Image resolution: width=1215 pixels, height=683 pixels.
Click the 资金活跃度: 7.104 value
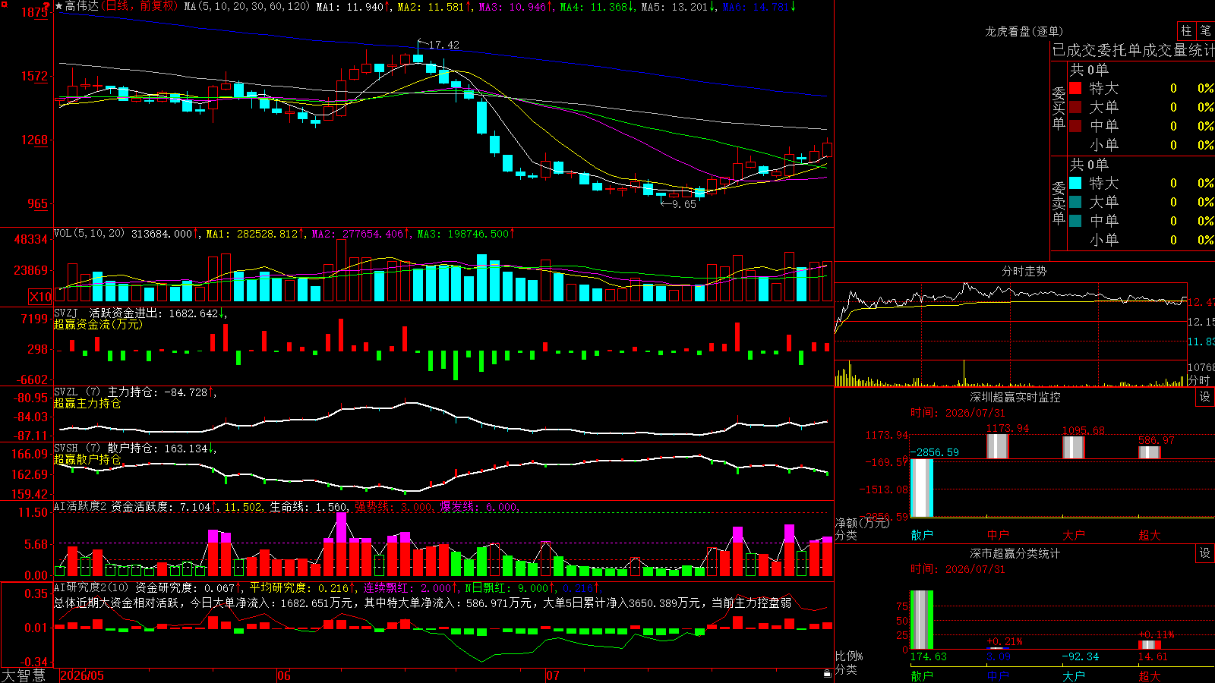point(161,506)
